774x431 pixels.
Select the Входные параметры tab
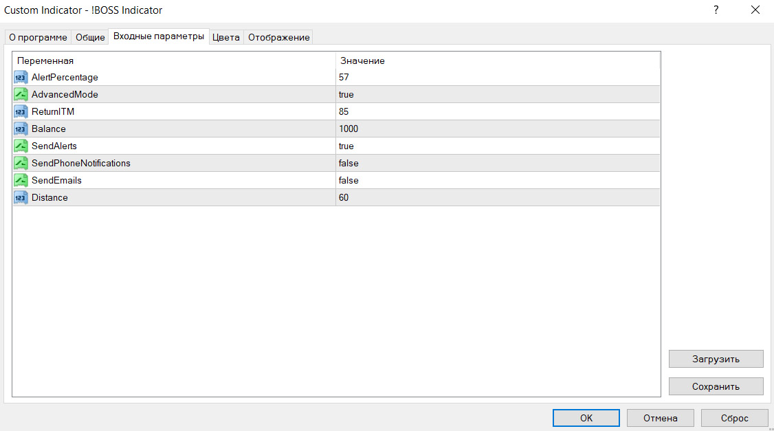(x=159, y=36)
